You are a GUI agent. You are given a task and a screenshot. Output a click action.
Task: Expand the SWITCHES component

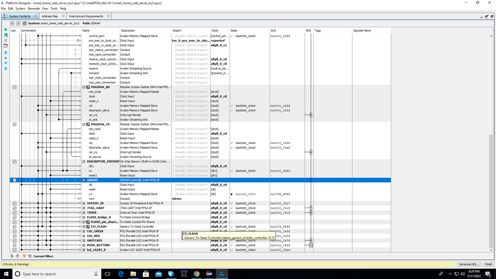pyautogui.click(x=84, y=240)
